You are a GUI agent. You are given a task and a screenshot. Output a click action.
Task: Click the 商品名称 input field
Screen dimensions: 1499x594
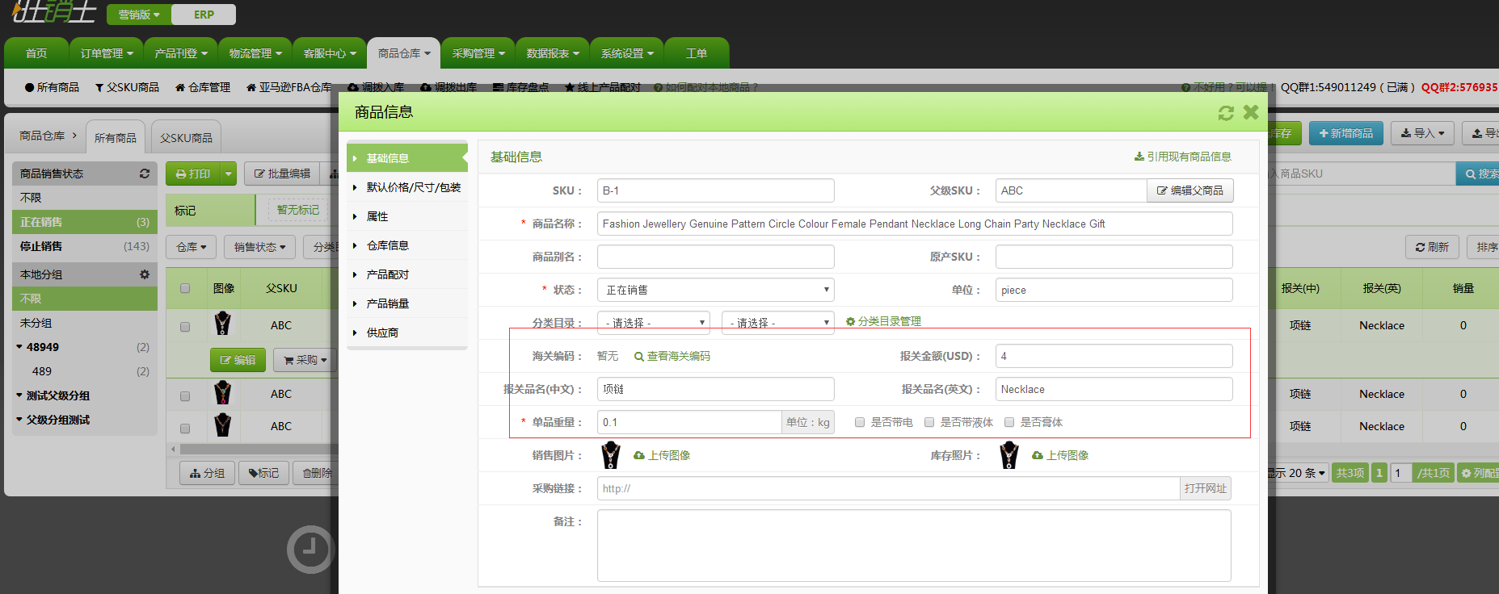tap(915, 224)
